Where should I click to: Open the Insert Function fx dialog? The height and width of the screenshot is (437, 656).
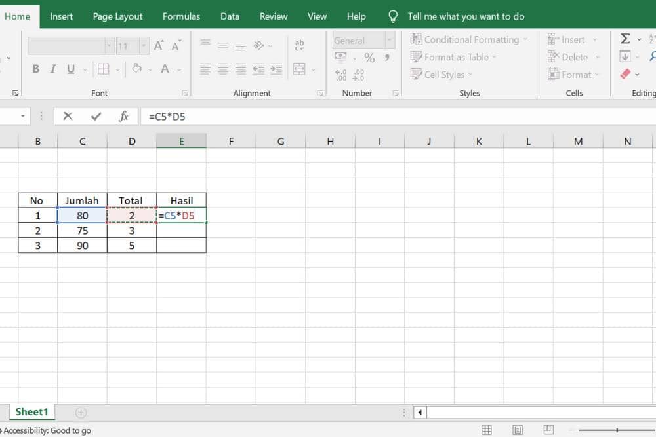click(x=123, y=117)
